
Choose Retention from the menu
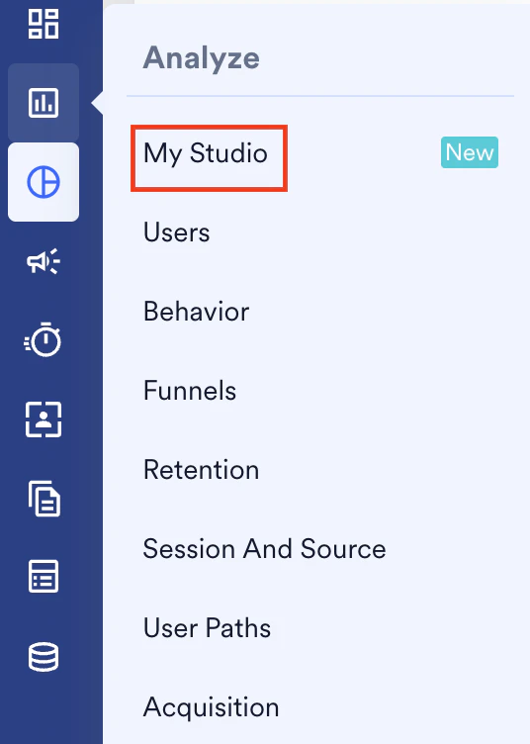201,470
